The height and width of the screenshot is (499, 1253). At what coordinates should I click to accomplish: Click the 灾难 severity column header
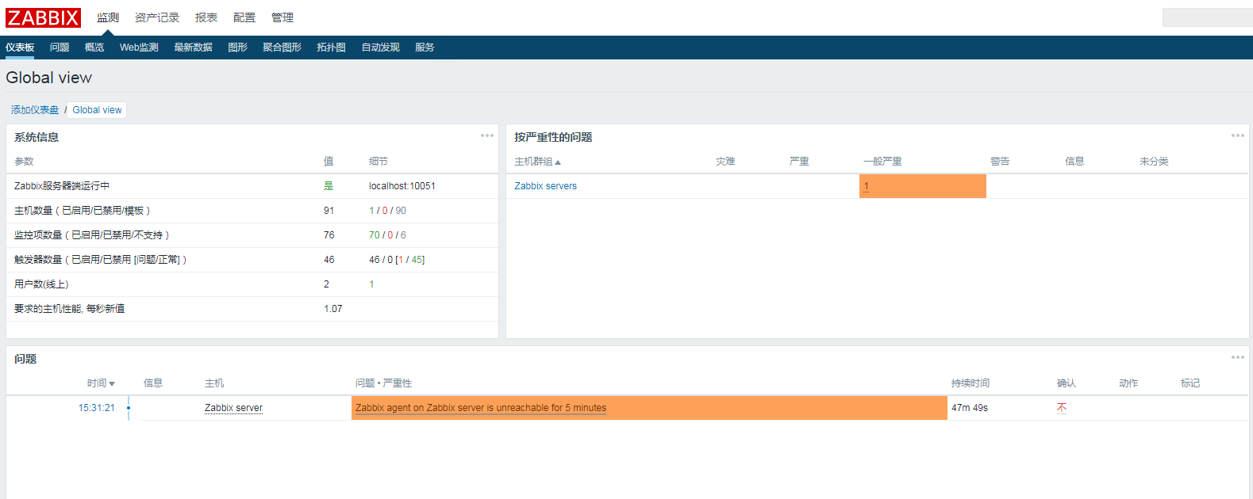(725, 162)
